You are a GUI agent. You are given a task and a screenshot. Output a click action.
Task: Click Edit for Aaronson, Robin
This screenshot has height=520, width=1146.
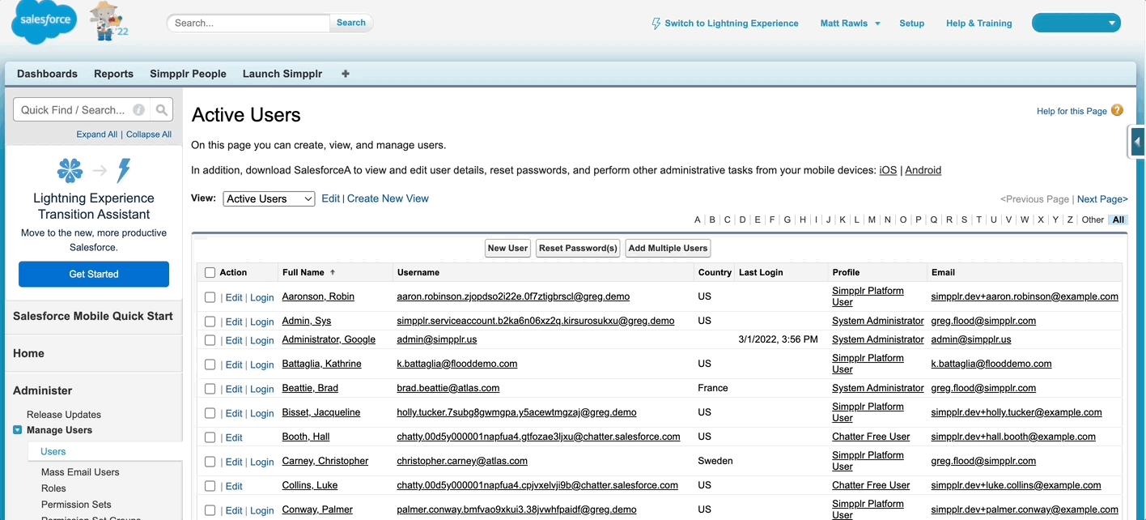point(234,297)
